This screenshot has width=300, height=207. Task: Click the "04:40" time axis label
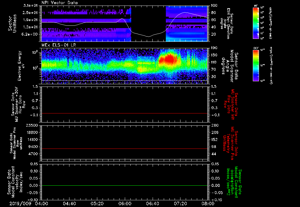[x=69, y=203]
